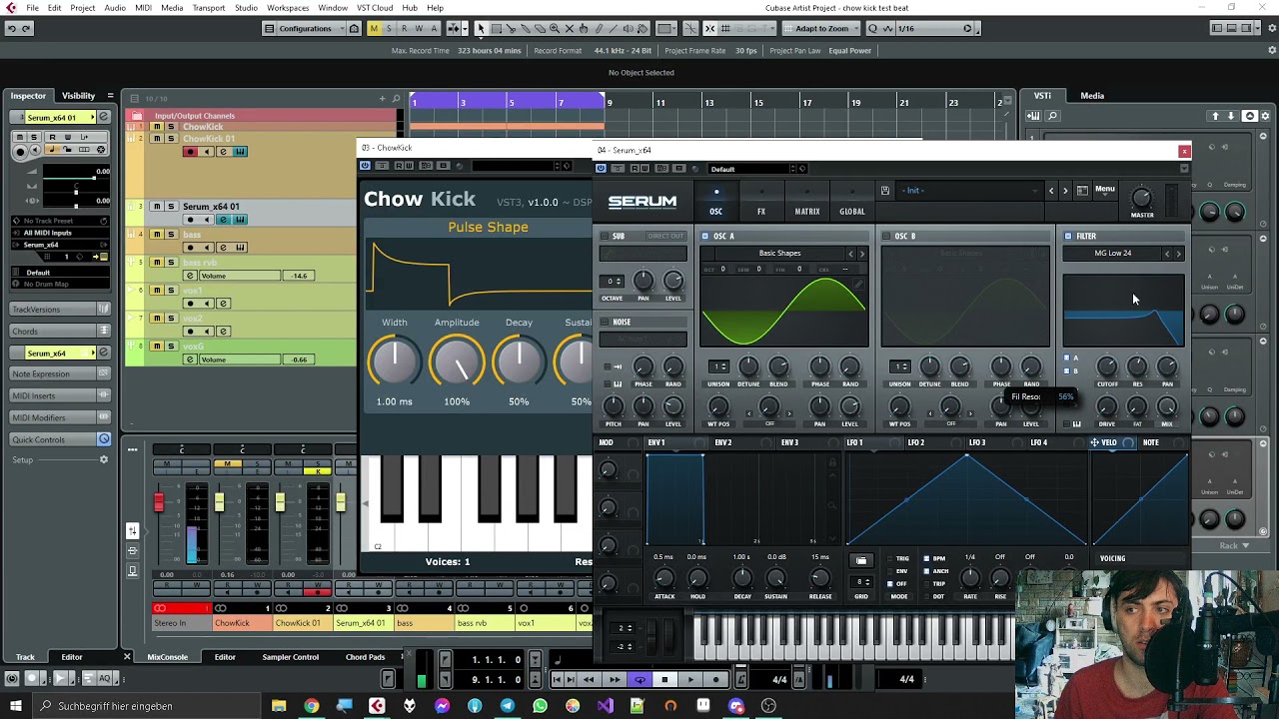Screen dimensions: 1279x719
Task: Save the Serum preset with the disk icon
Action: pos(885,190)
